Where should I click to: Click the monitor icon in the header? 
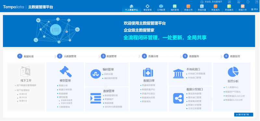click(x=239, y=2)
